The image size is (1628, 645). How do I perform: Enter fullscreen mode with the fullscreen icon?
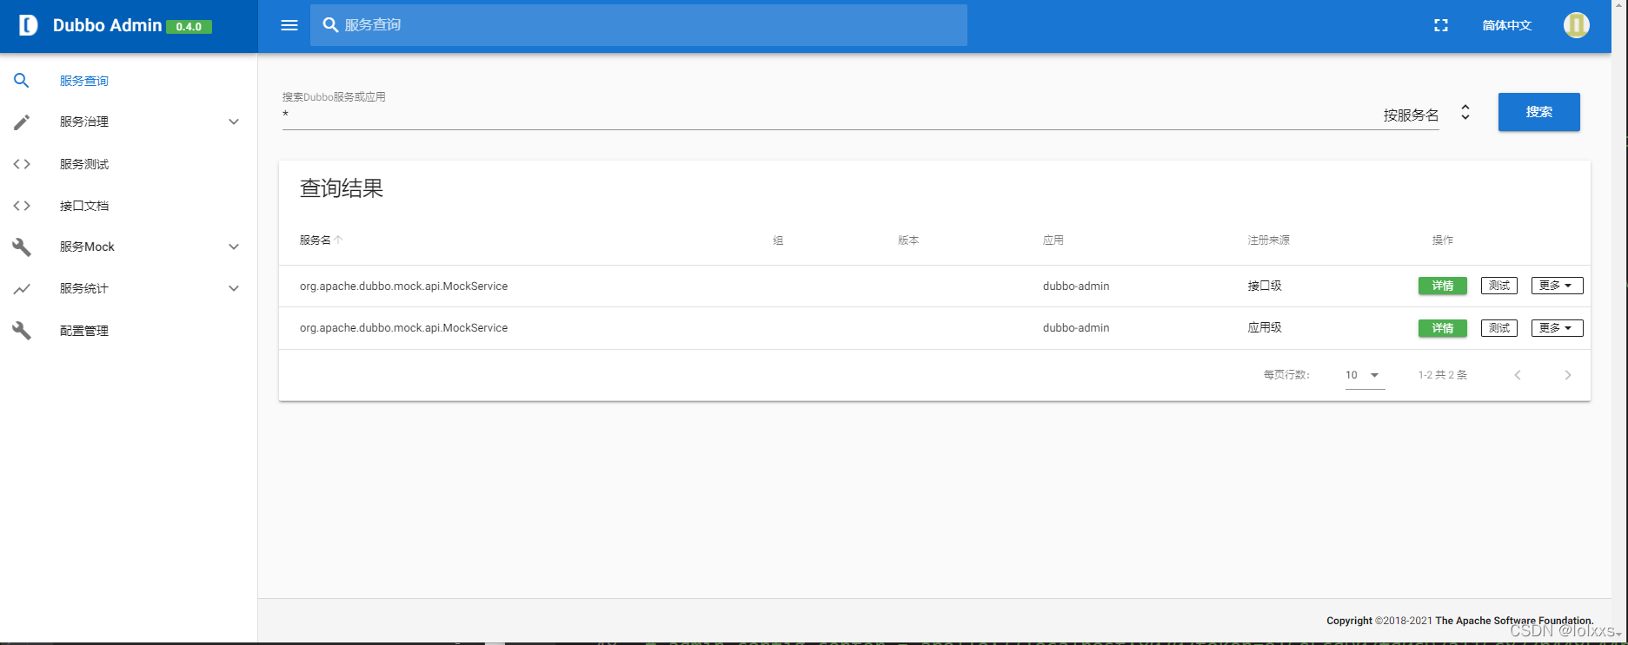1441,25
